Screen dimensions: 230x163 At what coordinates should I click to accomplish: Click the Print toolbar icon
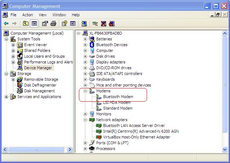point(53,24)
